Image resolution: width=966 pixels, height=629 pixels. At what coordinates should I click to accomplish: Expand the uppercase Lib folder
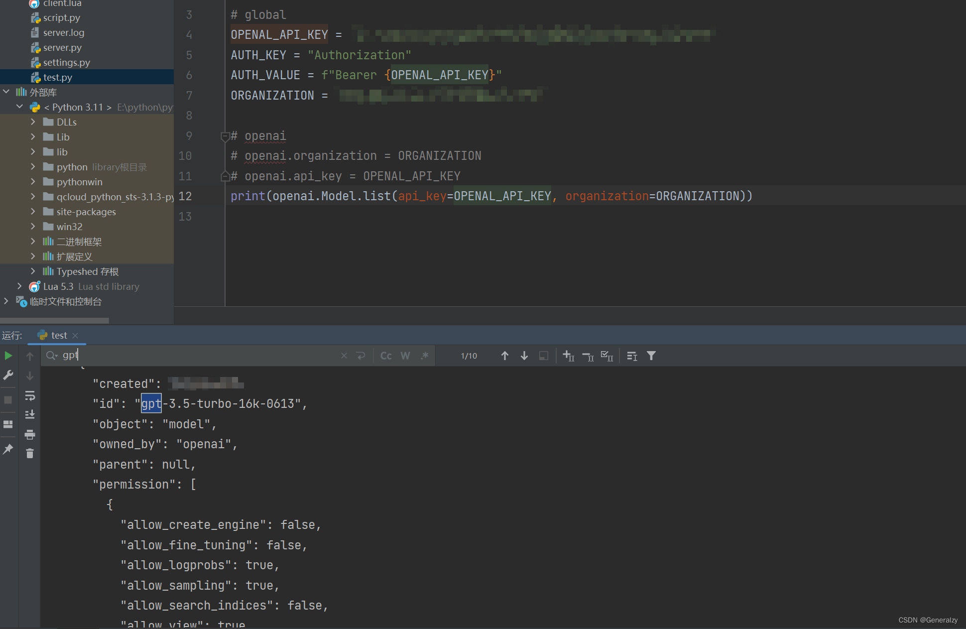(33, 136)
